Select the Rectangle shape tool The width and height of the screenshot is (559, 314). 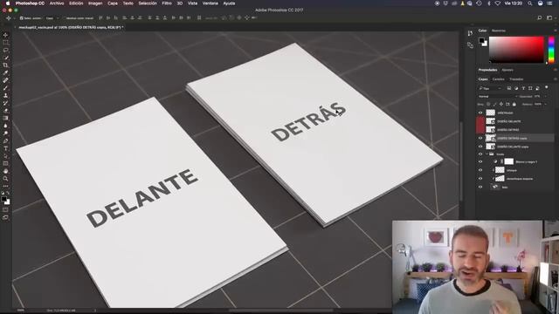tap(5, 164)
